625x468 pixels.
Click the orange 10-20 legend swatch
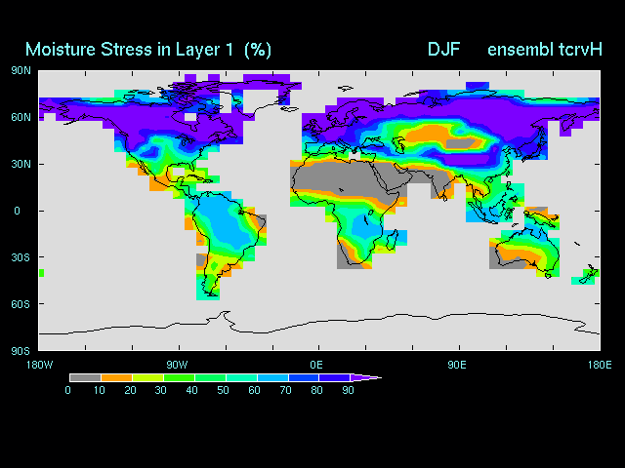point(116,377)
